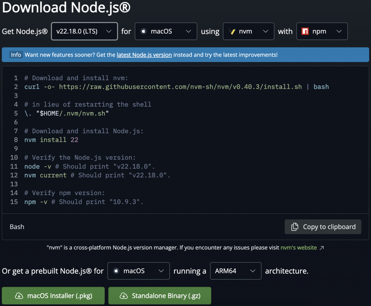Click the Info badge in the blue banner

coord(16,55)
